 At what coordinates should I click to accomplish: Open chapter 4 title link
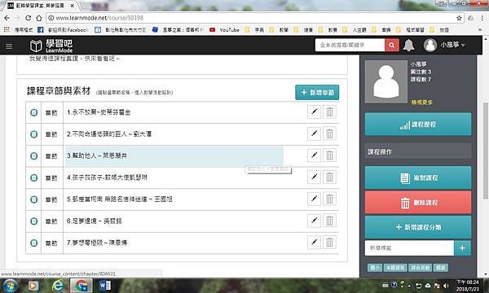[107, 177]
